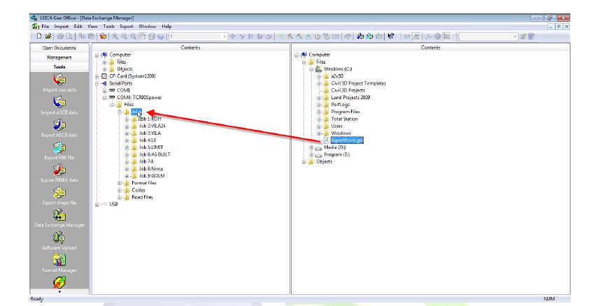Expand the USB node
Image resolution: width=602 pixels, height=306 pixels.
(96, 205)
